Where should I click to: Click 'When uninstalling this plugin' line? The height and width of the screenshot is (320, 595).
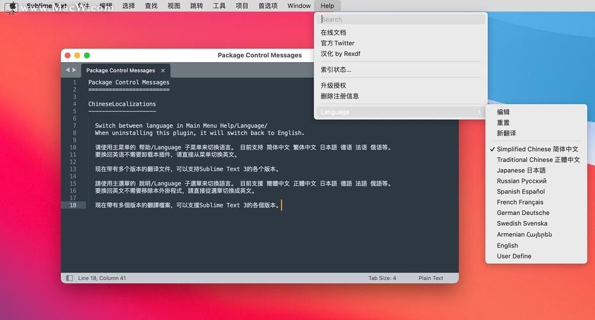pyautogui.click(x=199, y=133)
